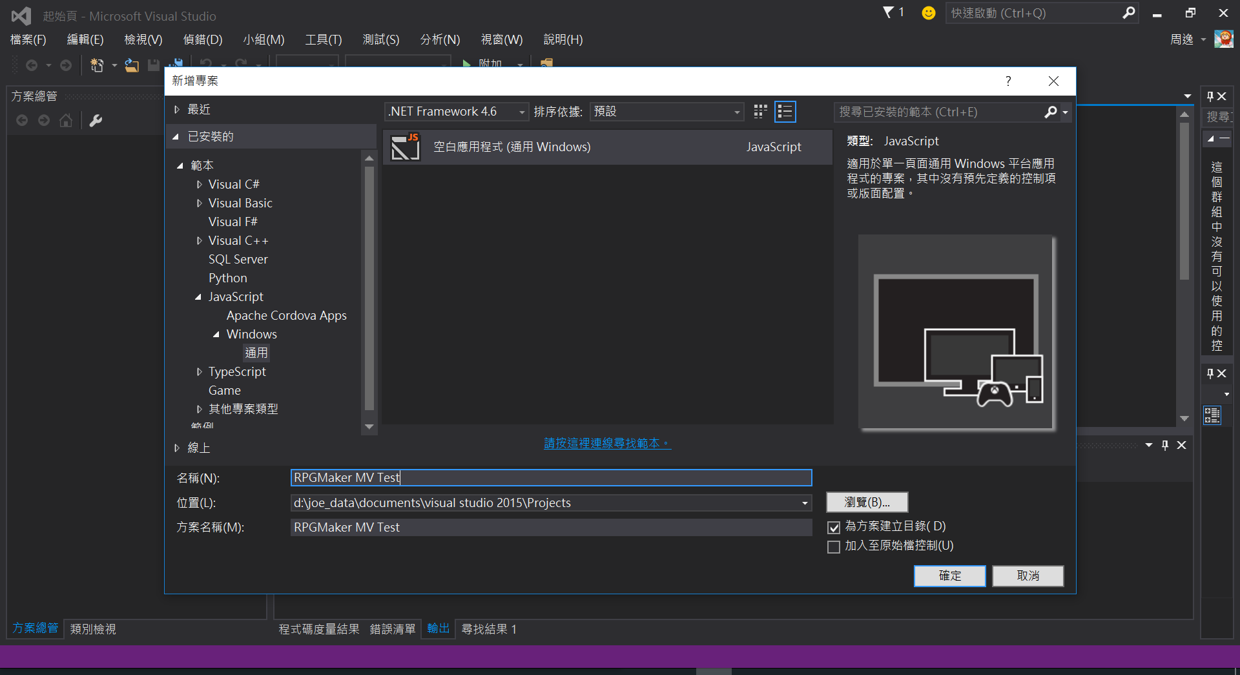Click the solution name input field

click(x=551, y=527)
